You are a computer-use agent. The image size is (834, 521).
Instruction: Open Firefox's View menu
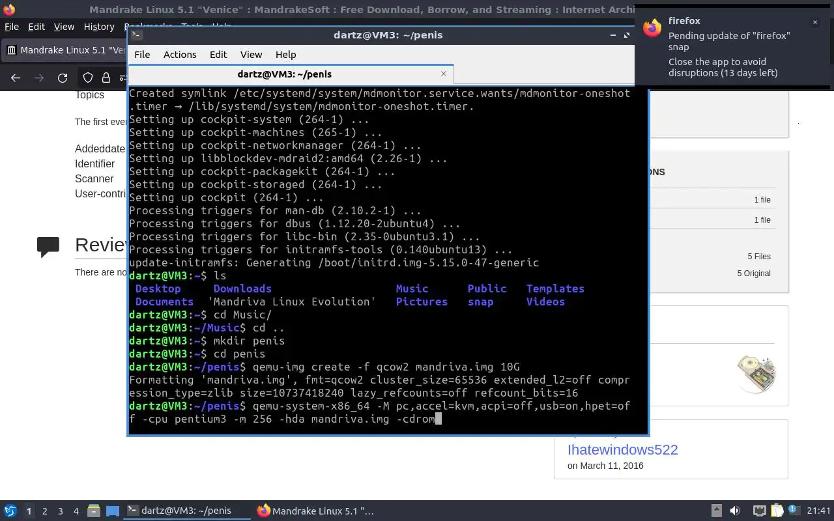pos(64,27)
